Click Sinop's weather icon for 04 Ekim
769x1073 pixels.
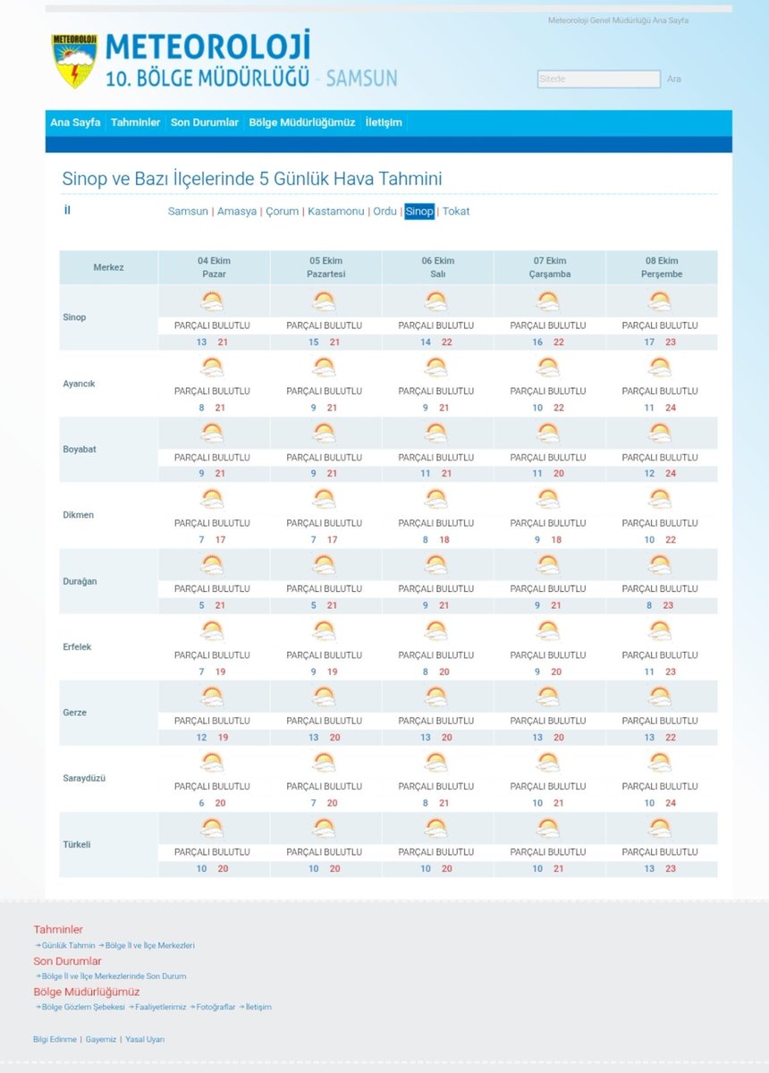point(212,301)
